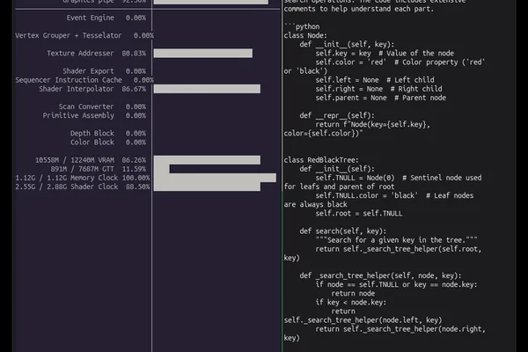Select the Shader Export row
This screenshot has height=352, width=528.
coord(105,71)
